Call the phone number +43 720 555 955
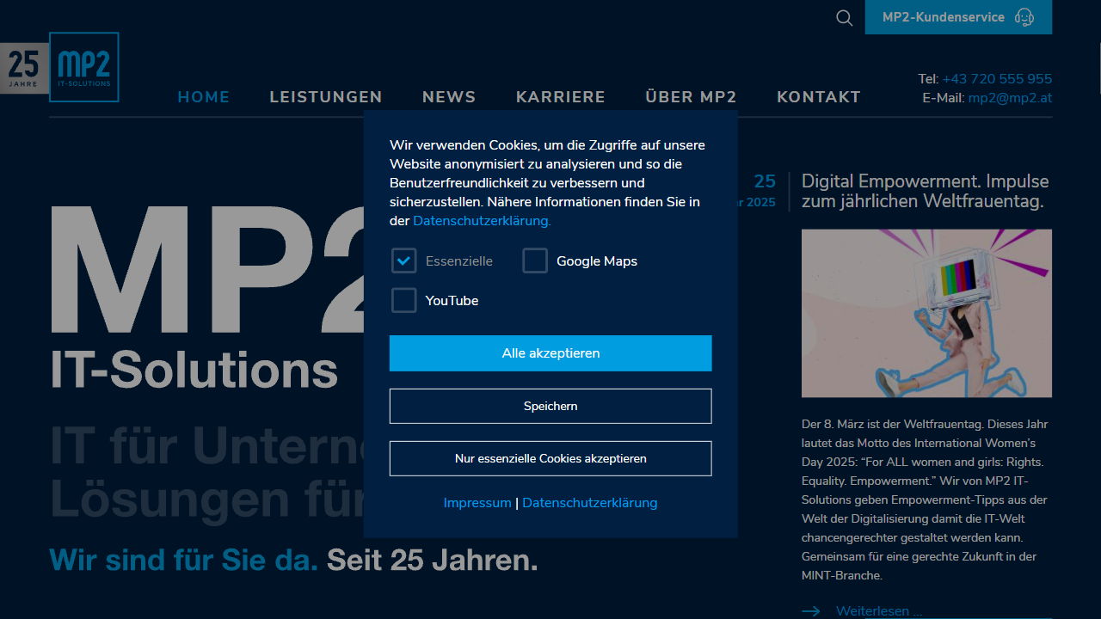Viewport: 1101px width, 619px height. pyautogui.click(x=997, y=78)
